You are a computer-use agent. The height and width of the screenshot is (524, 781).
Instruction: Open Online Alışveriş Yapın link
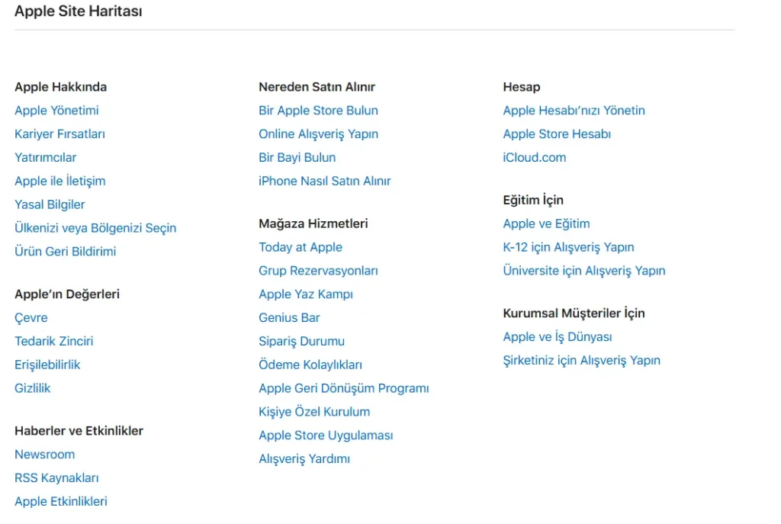tap(318, 134)
